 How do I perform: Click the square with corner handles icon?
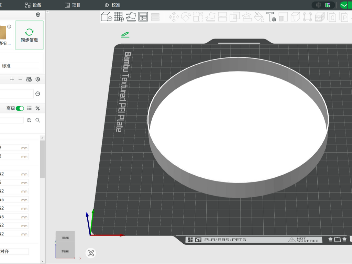[307, 17]
